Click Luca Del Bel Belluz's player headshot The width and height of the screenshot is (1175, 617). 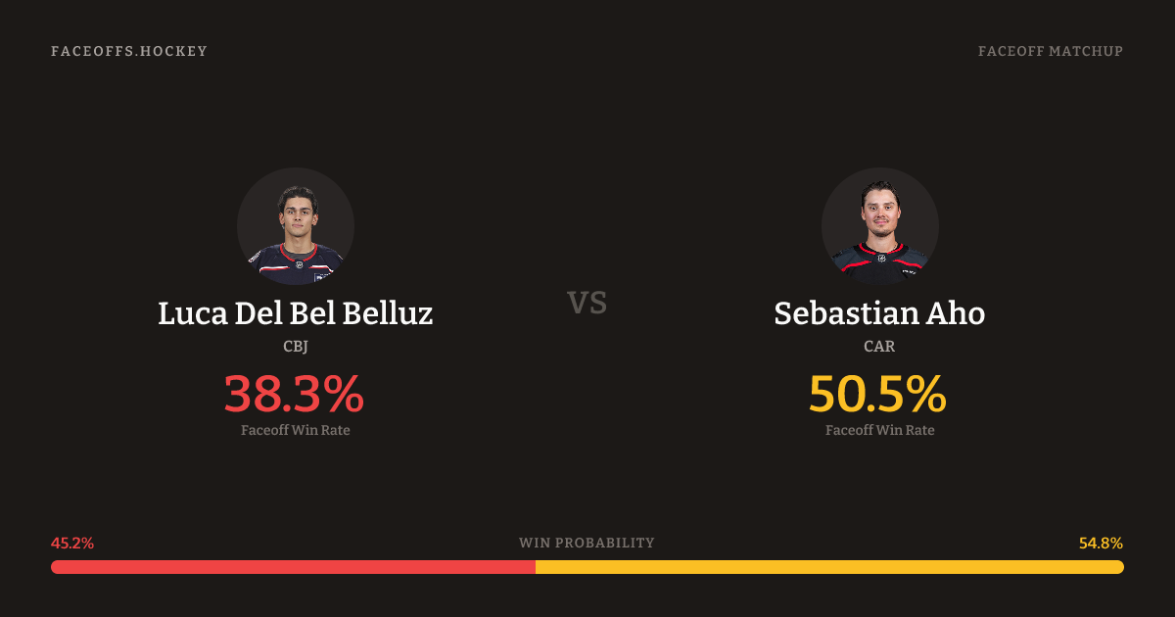tap(295, 226)
